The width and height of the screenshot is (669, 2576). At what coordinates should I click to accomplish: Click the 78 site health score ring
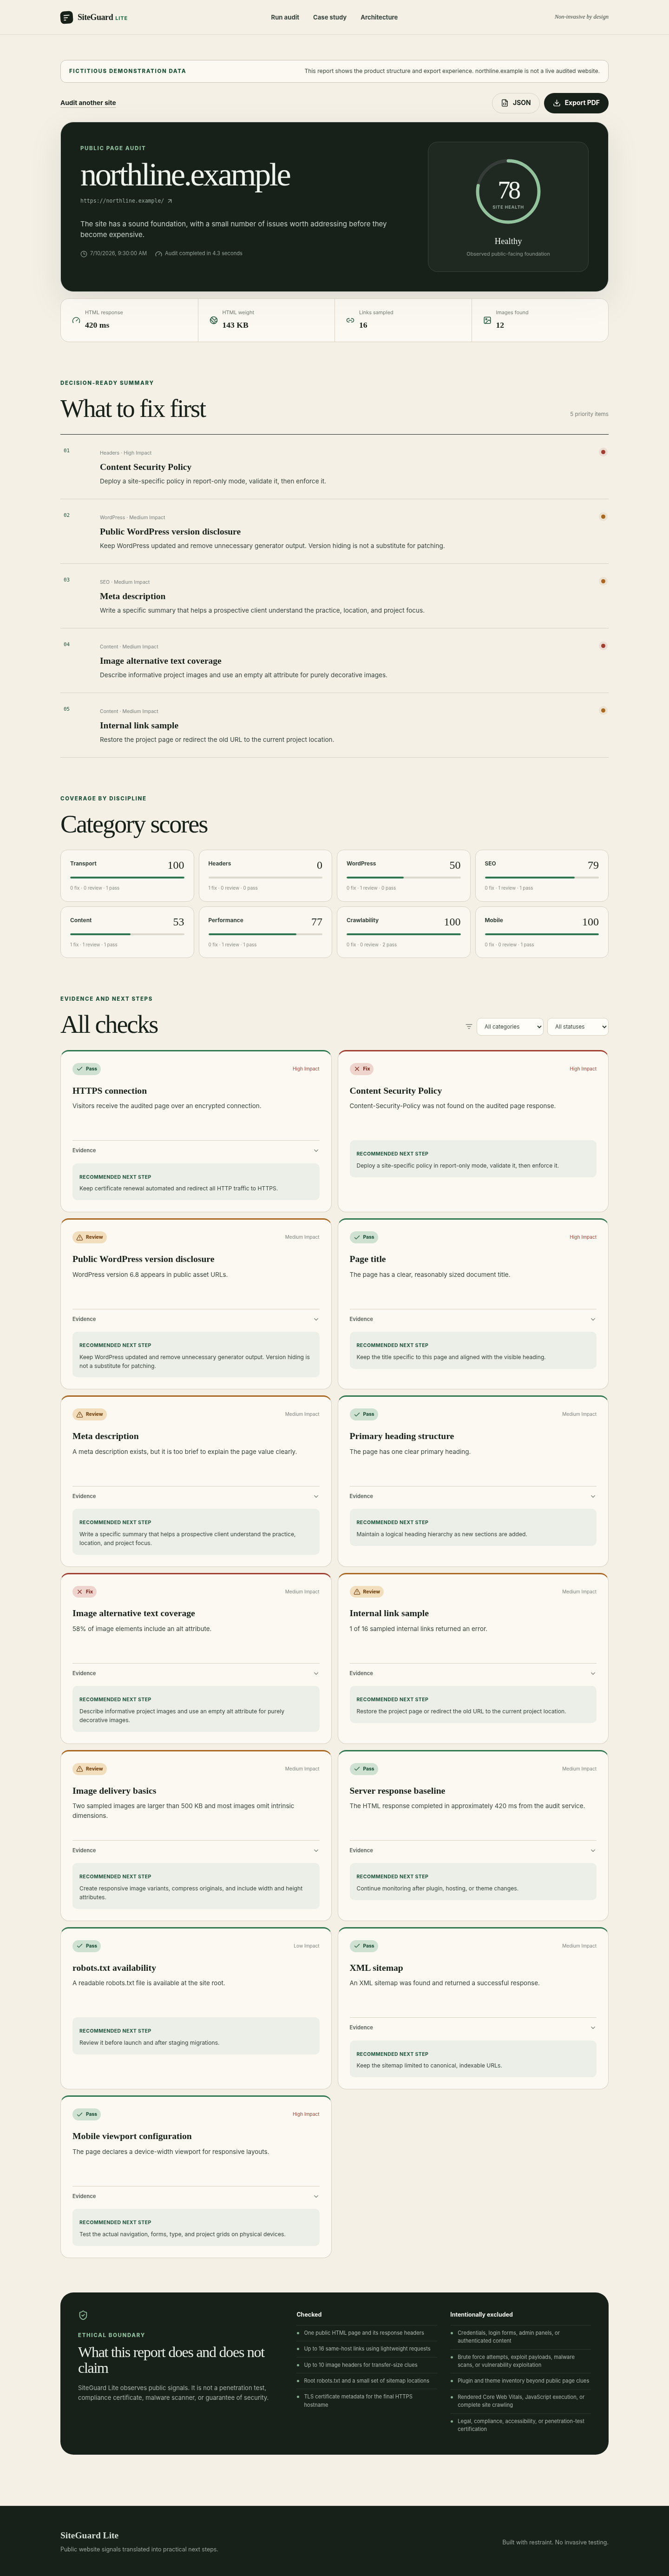pyautogui.click(x=508, y=190)
